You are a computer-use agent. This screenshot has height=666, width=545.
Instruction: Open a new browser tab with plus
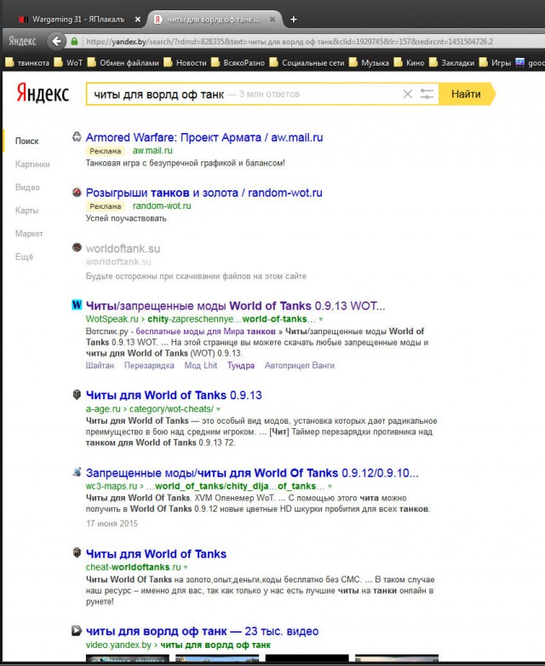294,19
